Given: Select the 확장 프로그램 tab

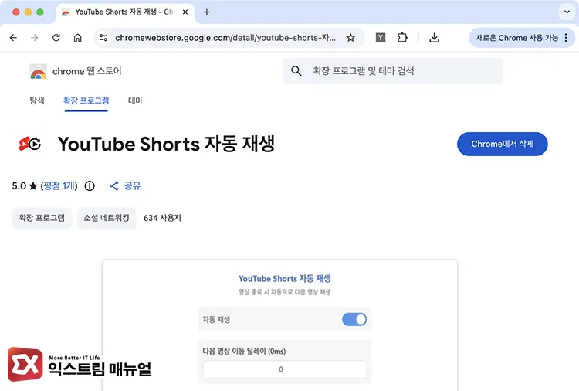Looking at the screenshot, I should 86,100.
